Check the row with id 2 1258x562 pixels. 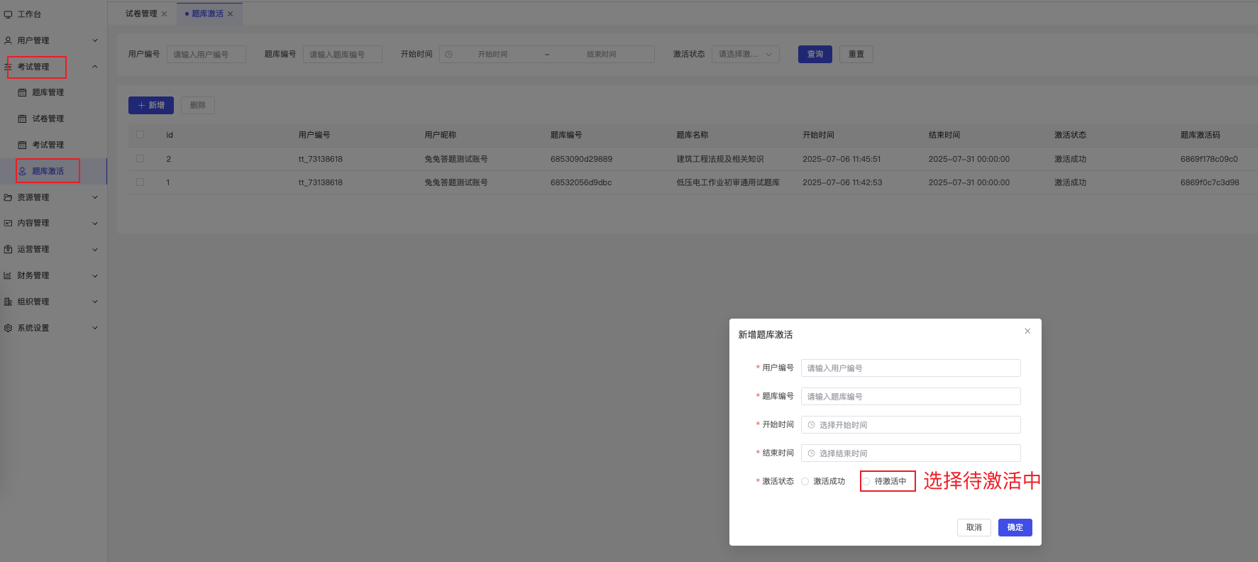click(x=140, y=159)
